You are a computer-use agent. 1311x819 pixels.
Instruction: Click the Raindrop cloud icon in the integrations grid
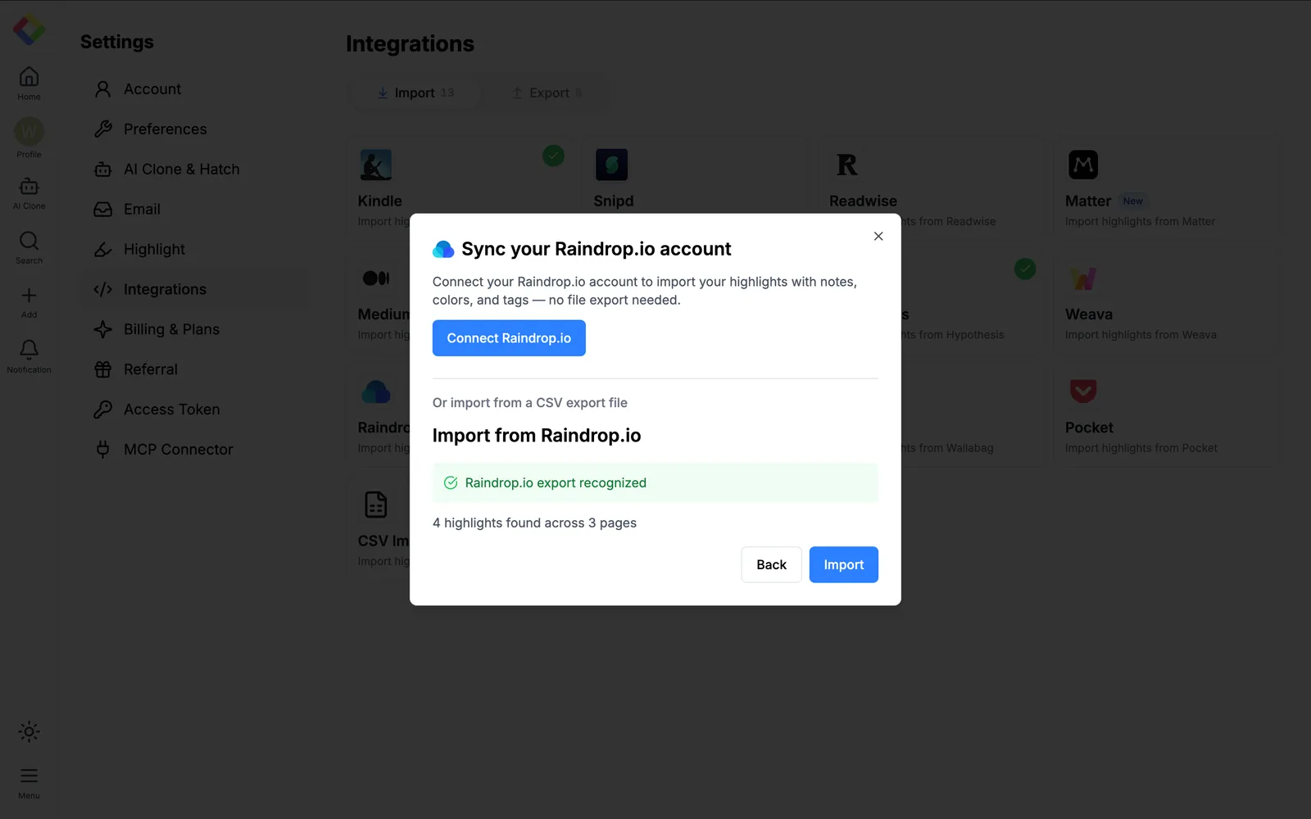click(x=376, y=391)
